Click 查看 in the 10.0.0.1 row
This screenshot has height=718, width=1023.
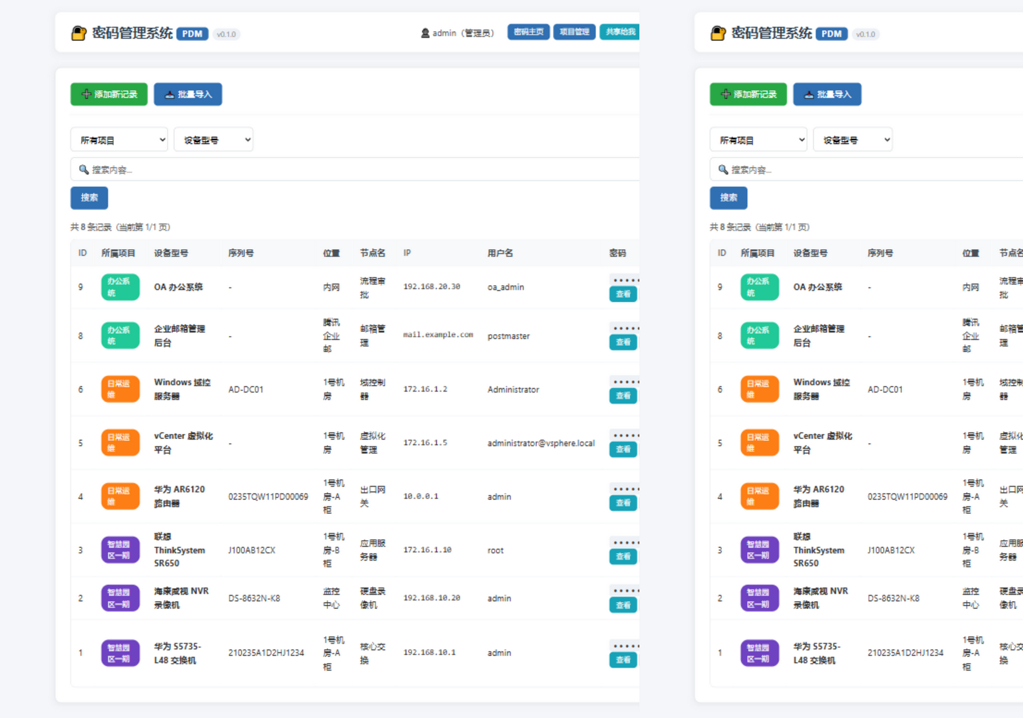623,503
